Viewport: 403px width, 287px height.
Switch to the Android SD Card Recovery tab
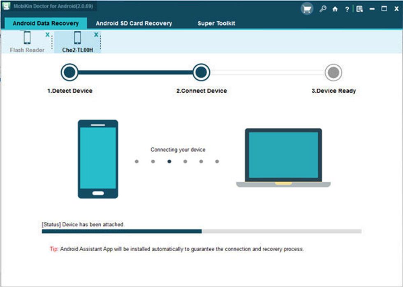pyautogui.click(x=133, y=23)
